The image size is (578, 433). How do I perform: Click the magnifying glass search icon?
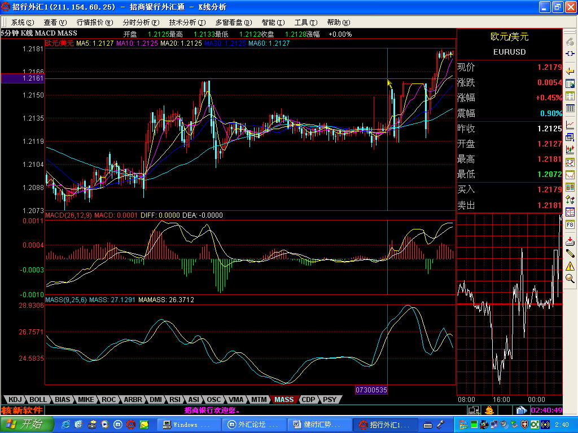tap(570, 278)
